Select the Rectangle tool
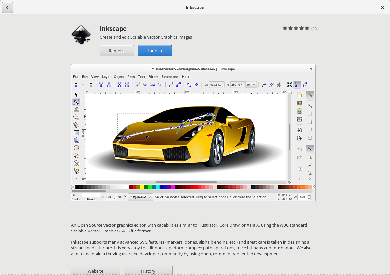The height and width of the screenshot is (275, 390). click(x=76, y=132)
